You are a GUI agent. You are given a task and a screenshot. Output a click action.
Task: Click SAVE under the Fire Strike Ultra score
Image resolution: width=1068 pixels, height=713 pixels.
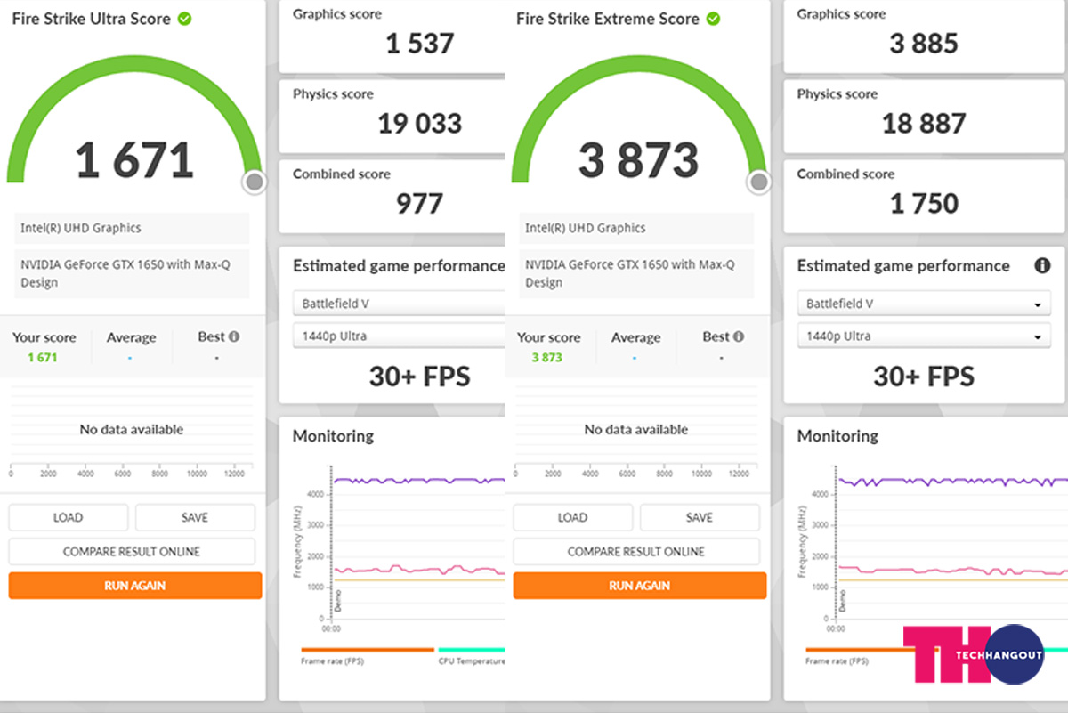[195, 517]
